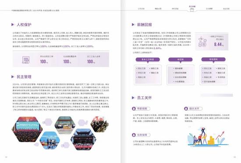Click the round icon on the right-hand 员工关怀 pill label
The height and width of the screenshot is (163, 241).
(x=186, y=108)
